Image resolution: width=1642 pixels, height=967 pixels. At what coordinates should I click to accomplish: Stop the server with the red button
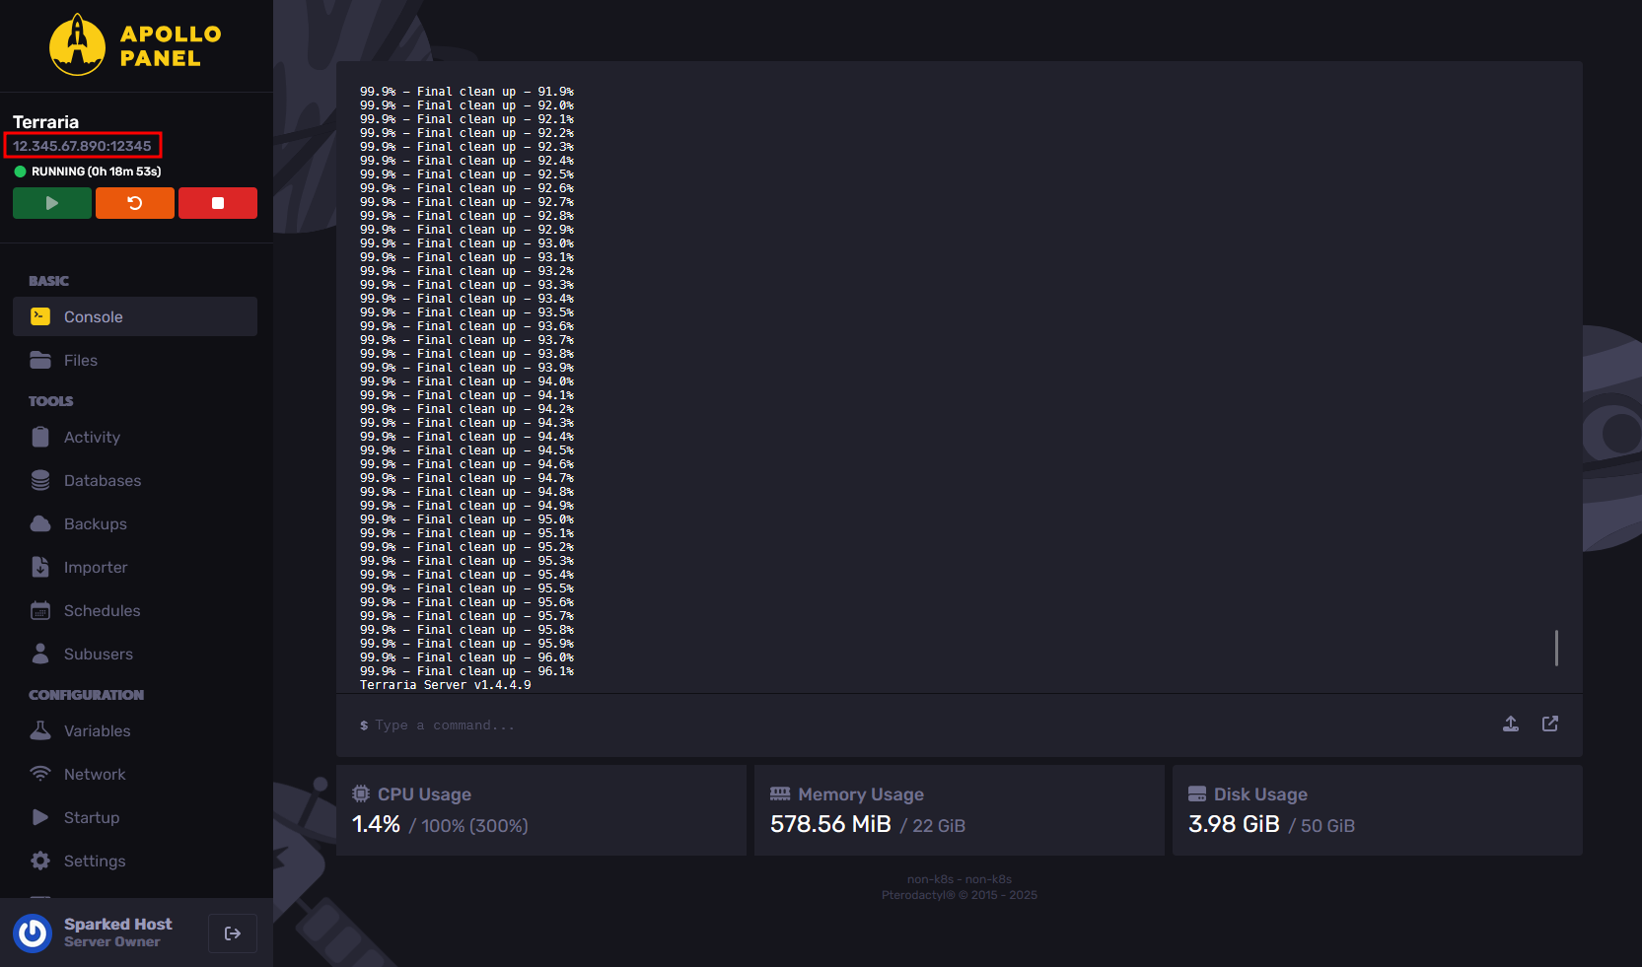click(x=218, y=203)
